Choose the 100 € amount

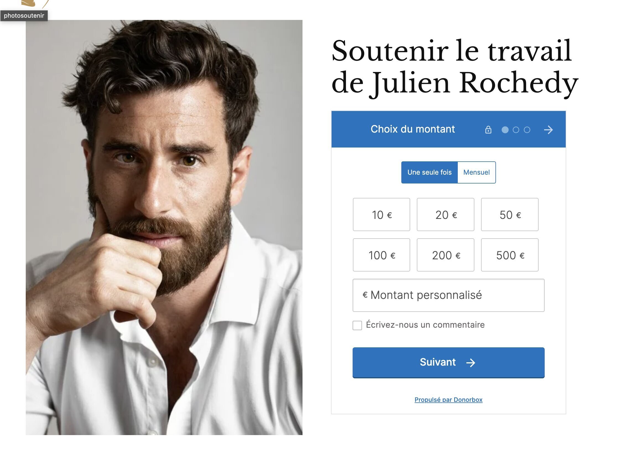381,255
